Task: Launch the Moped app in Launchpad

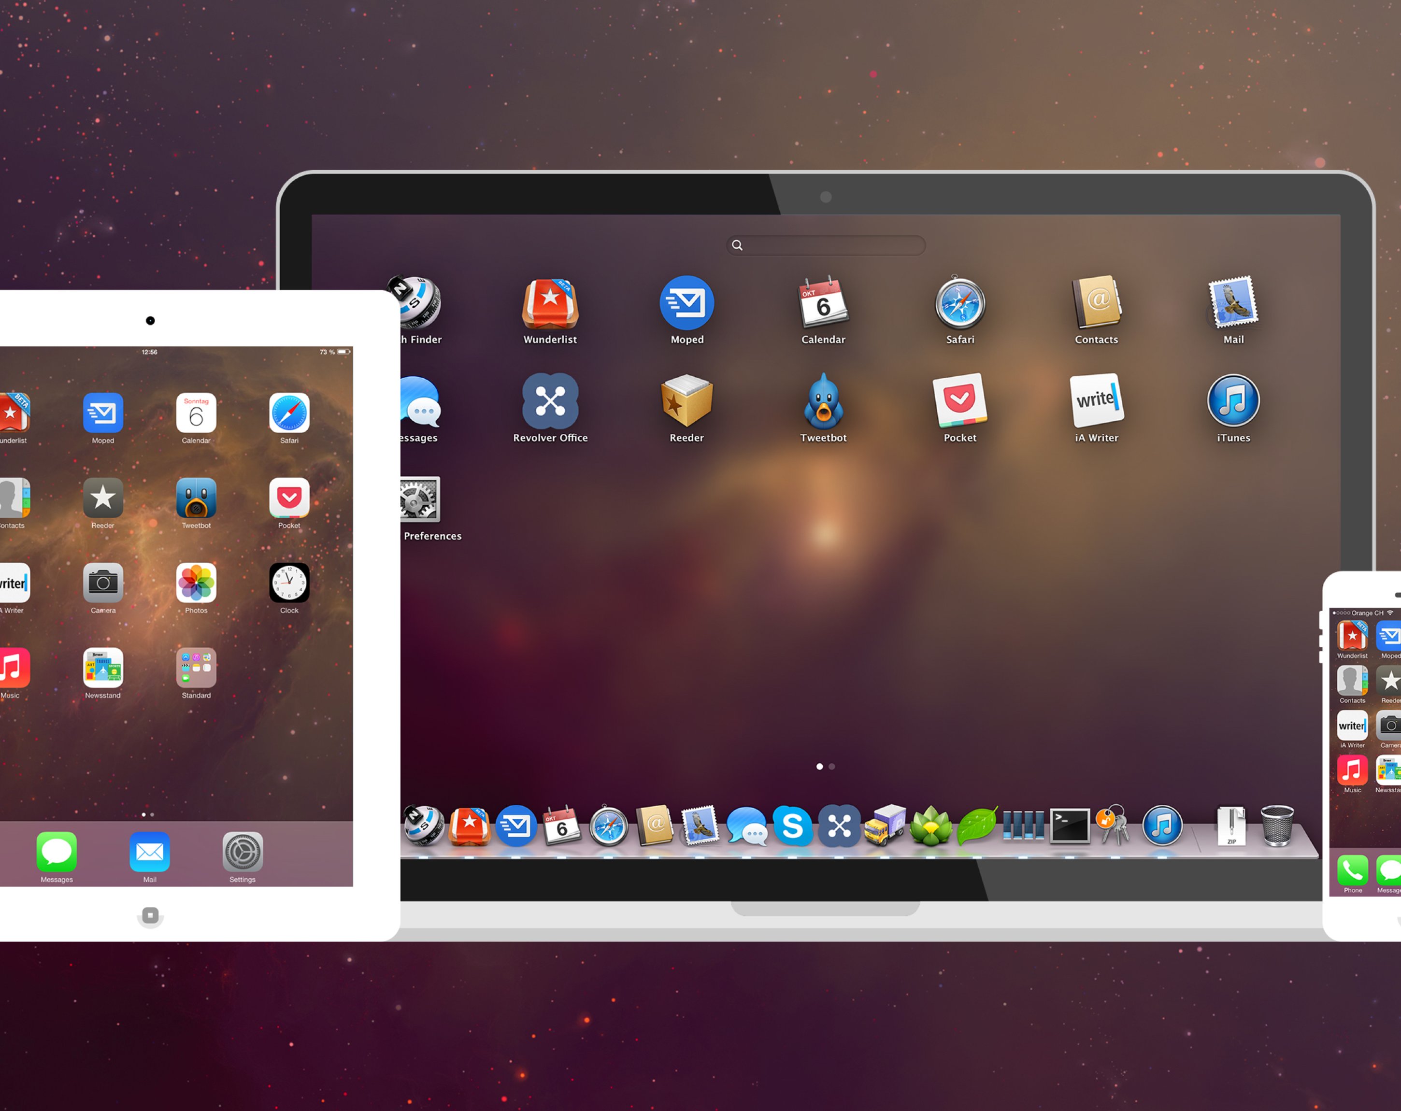Action: 687,303
